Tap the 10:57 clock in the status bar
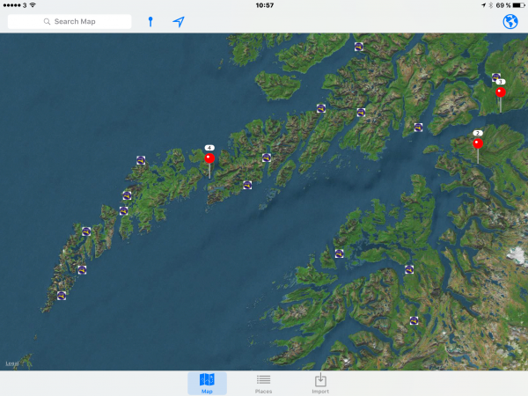528x396 pixels. click(x=264, y=5)
